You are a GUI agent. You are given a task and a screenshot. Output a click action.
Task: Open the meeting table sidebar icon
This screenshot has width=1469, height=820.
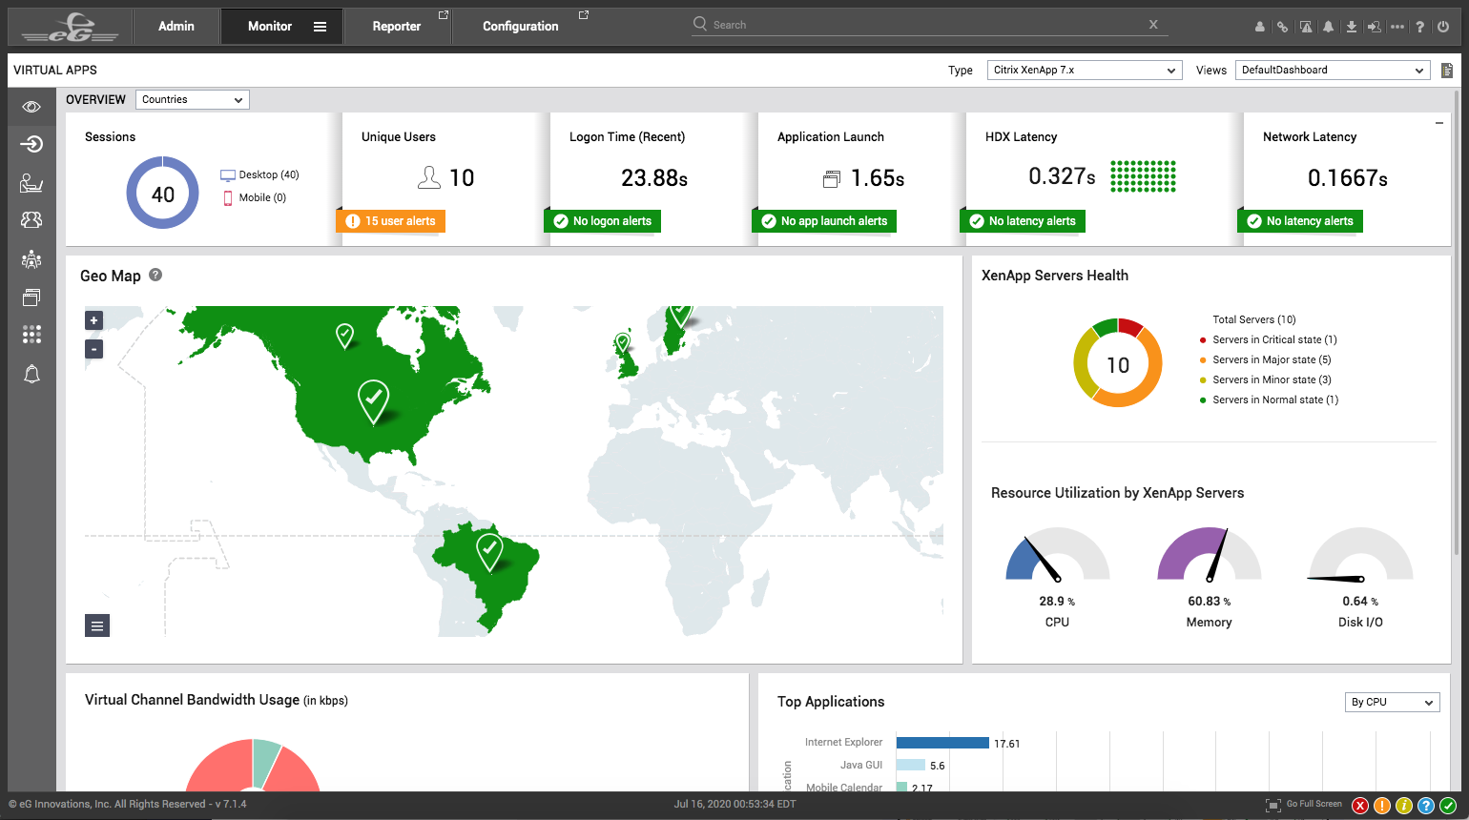(x=31, y=258)
